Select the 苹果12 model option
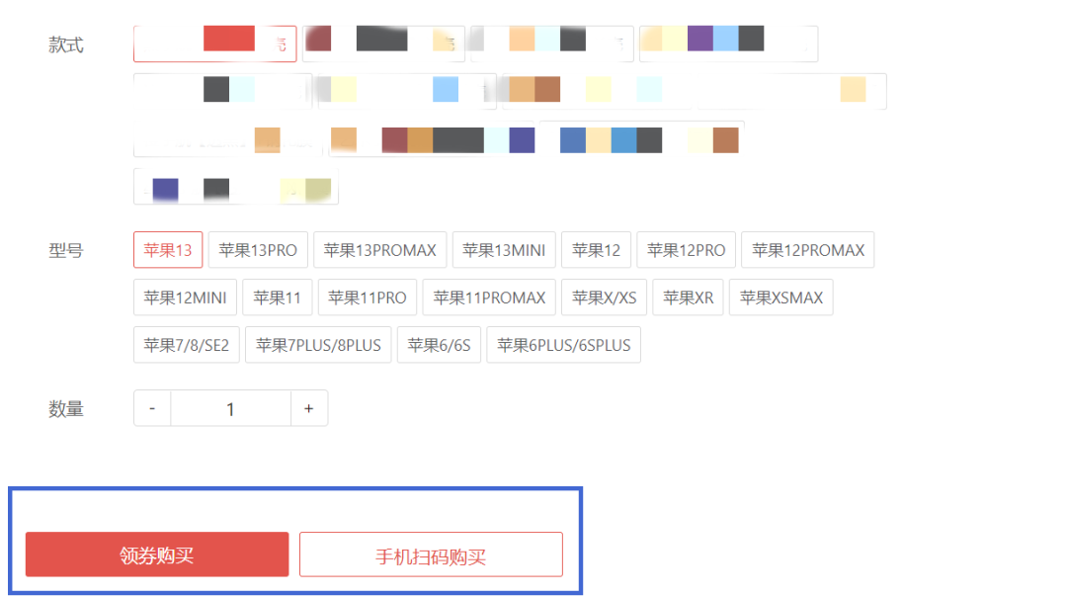Image resolution: width=1067 pixels, height=597 pixels. coord(596,250)
